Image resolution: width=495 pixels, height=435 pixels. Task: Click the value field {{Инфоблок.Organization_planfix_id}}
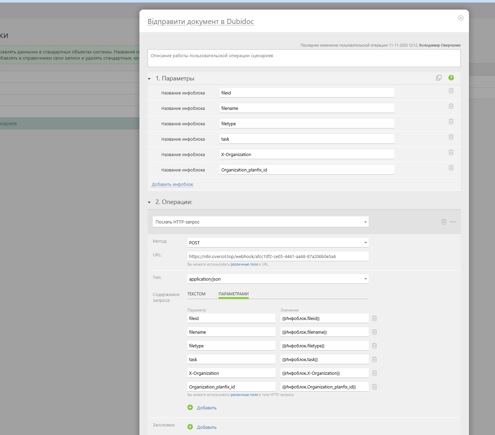[324, 387]
